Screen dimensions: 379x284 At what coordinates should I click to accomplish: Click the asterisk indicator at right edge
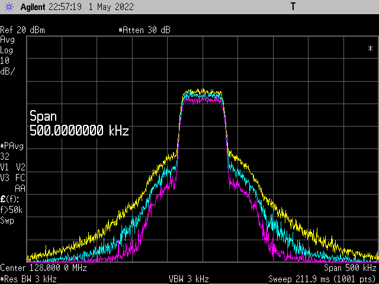tap(370, 49)
